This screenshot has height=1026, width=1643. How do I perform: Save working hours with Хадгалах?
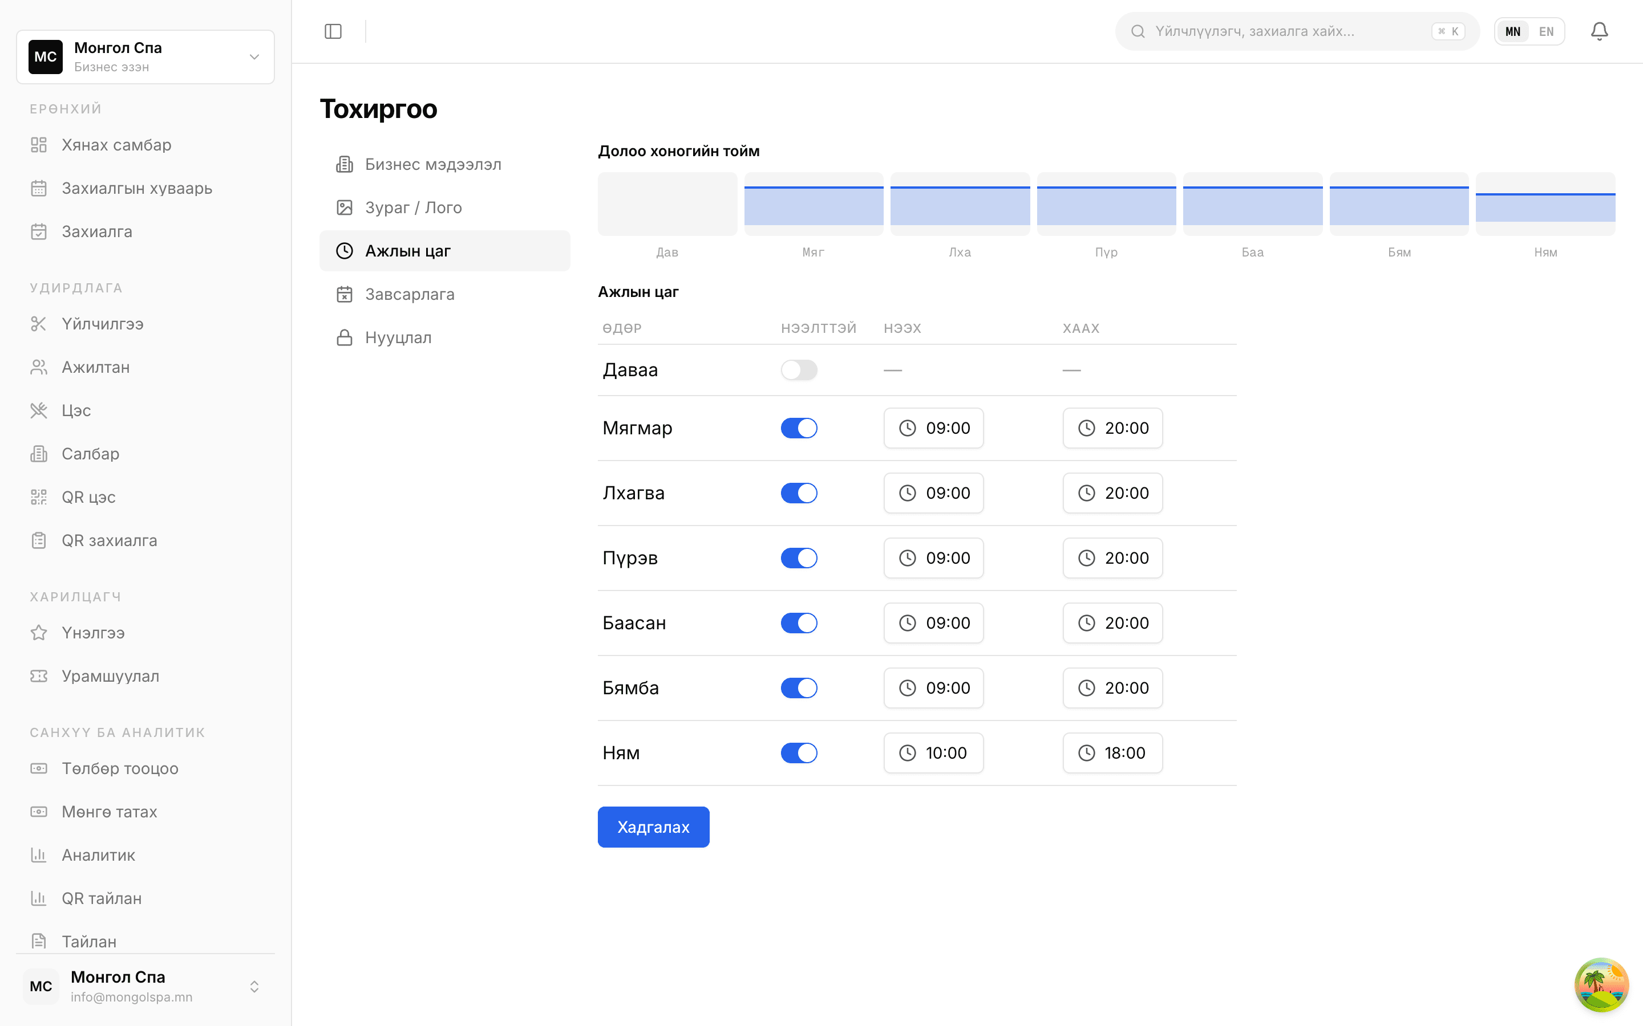click(x=653, y=827)
